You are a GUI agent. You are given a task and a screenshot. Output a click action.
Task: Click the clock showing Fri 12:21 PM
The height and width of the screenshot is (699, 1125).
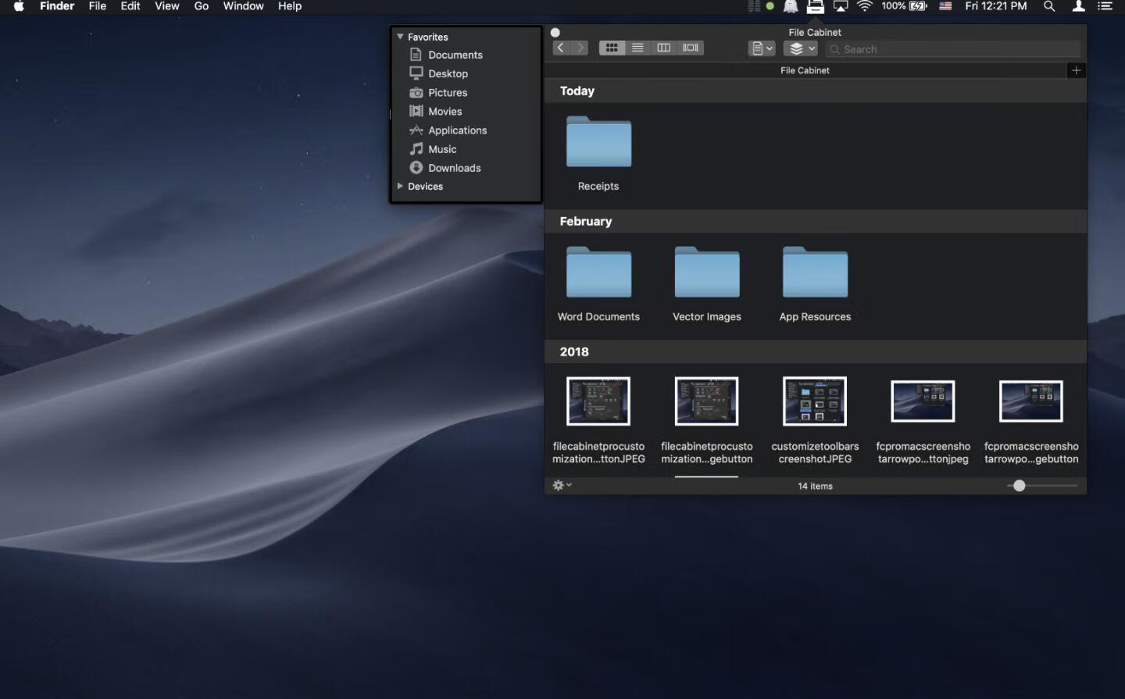click(x=996, y=6)
